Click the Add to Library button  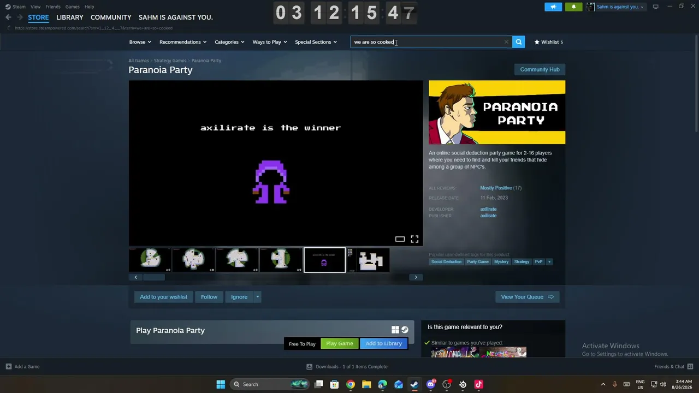[x=384, y=343]
